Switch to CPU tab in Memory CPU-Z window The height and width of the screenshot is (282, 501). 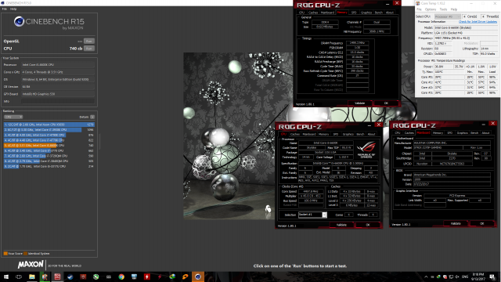[x=301, y=13]
